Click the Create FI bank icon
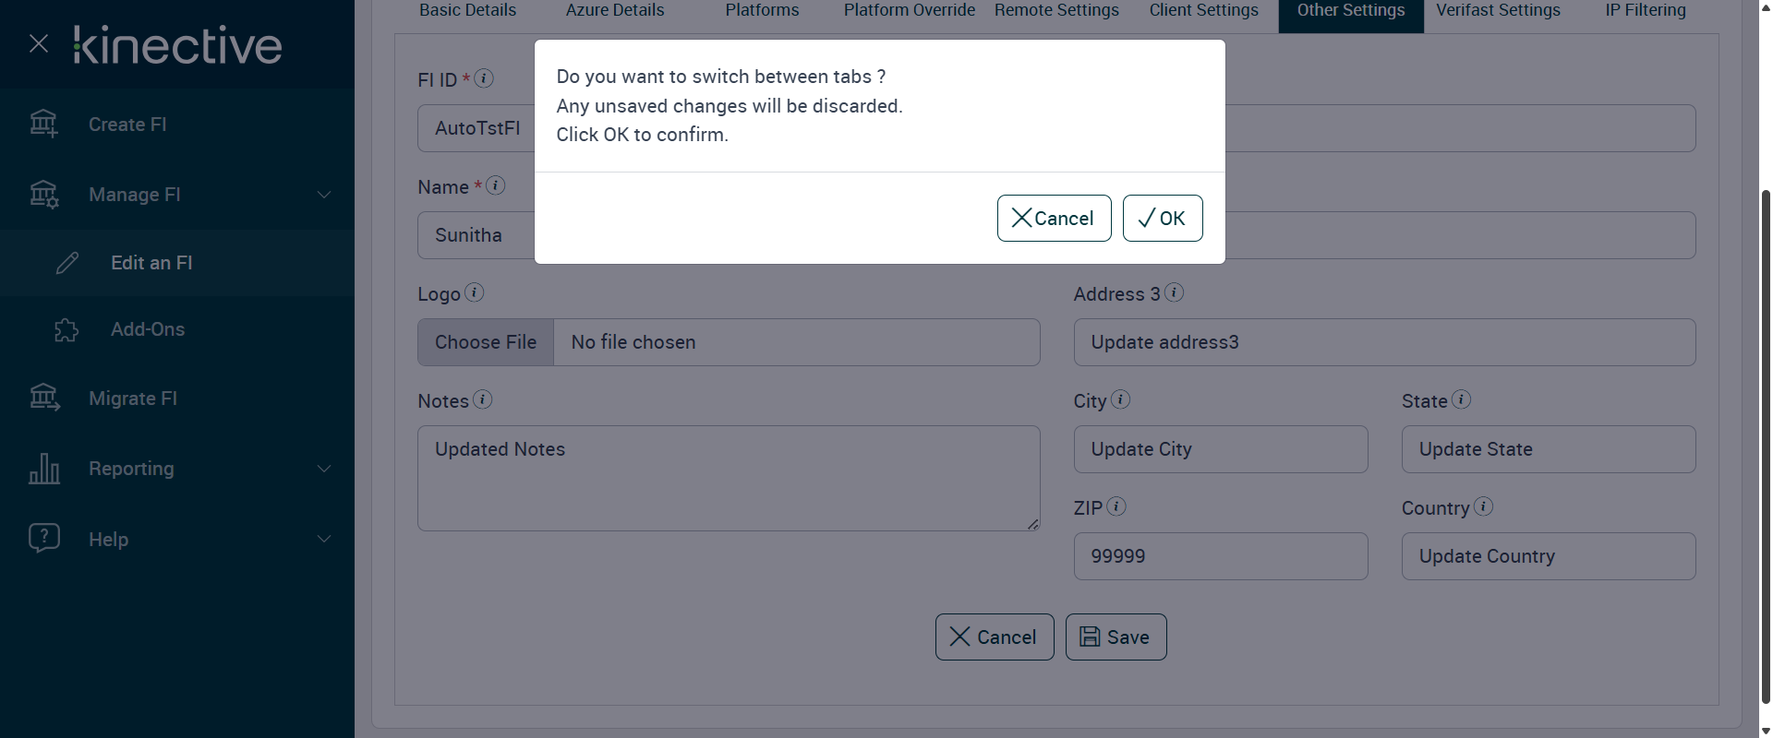This screenshot has height=738, width=1773. pyautogui.click(x=43, y=124)
